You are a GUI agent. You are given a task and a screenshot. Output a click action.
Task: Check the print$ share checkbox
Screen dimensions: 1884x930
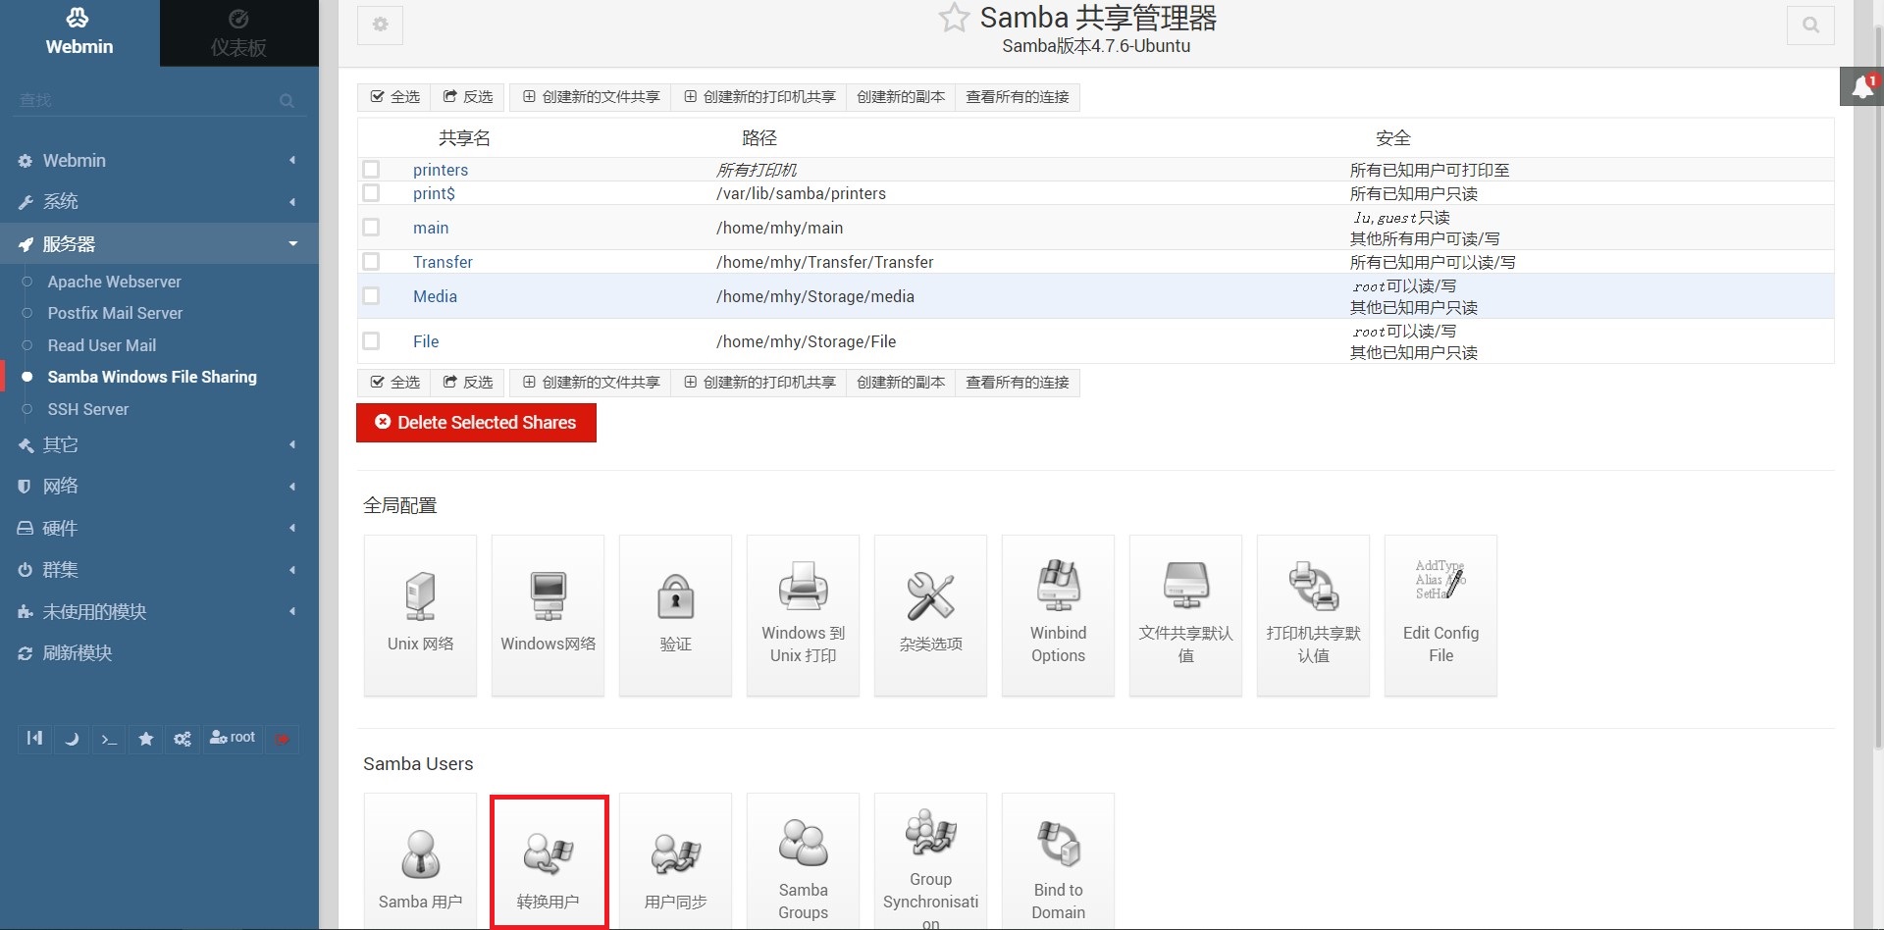(371, 192)
